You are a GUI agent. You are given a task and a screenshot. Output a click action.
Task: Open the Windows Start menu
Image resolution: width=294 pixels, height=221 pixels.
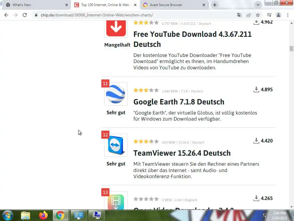pos(7,215)
